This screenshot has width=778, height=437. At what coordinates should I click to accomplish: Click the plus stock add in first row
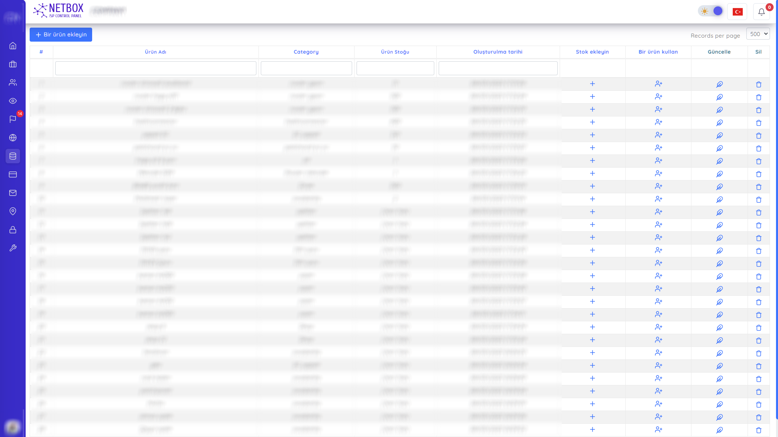click(x=592, y=84)
